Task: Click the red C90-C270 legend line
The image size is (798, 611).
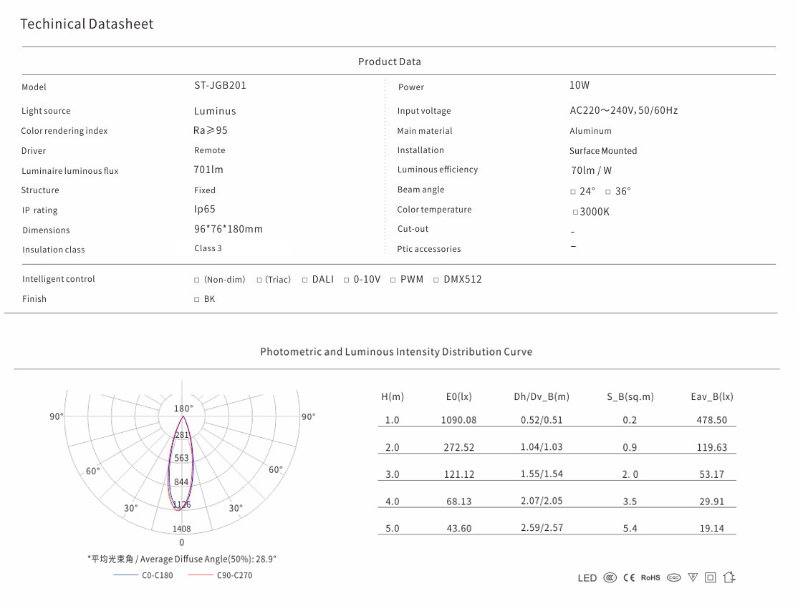Action: pyautogui.click(x=201, y=575)
